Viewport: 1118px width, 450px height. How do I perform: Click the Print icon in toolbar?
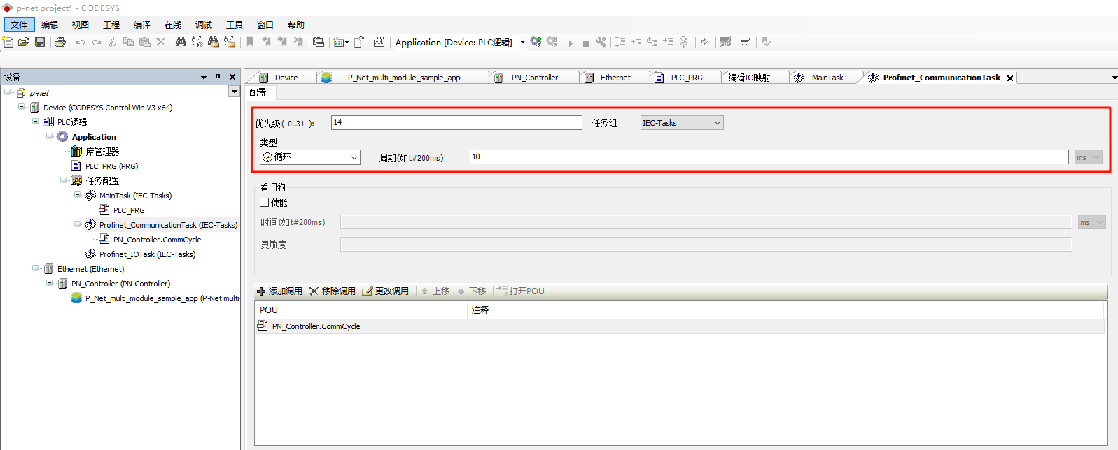pos(60,42)
